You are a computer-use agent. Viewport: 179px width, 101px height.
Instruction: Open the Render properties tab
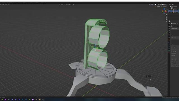(x=169, y=26)
